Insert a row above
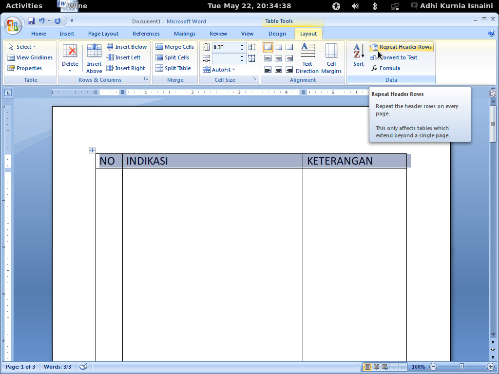This screenshot has width=499, height=374. click(94, 58)
